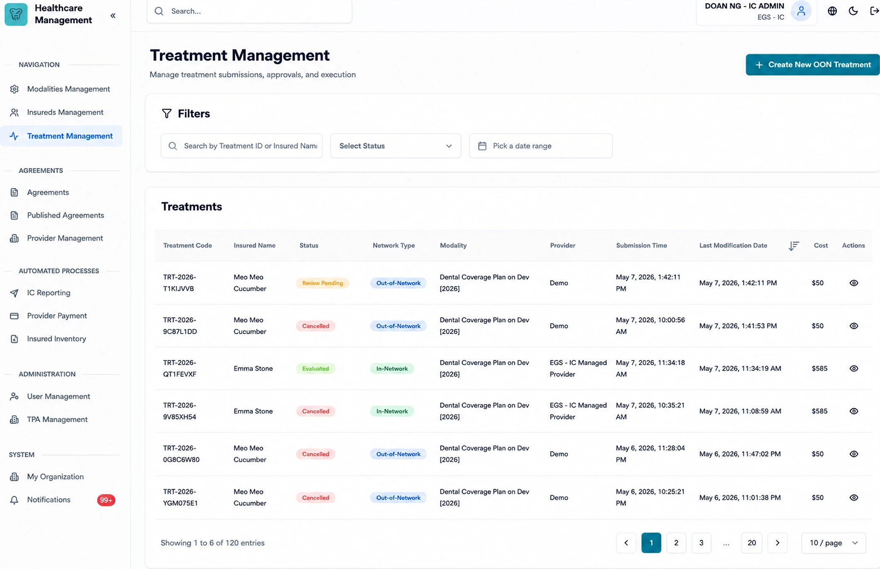This screenshot has height=569, width=880.
Task: Click the Notifications bell icon
Action: coord(14,500)
